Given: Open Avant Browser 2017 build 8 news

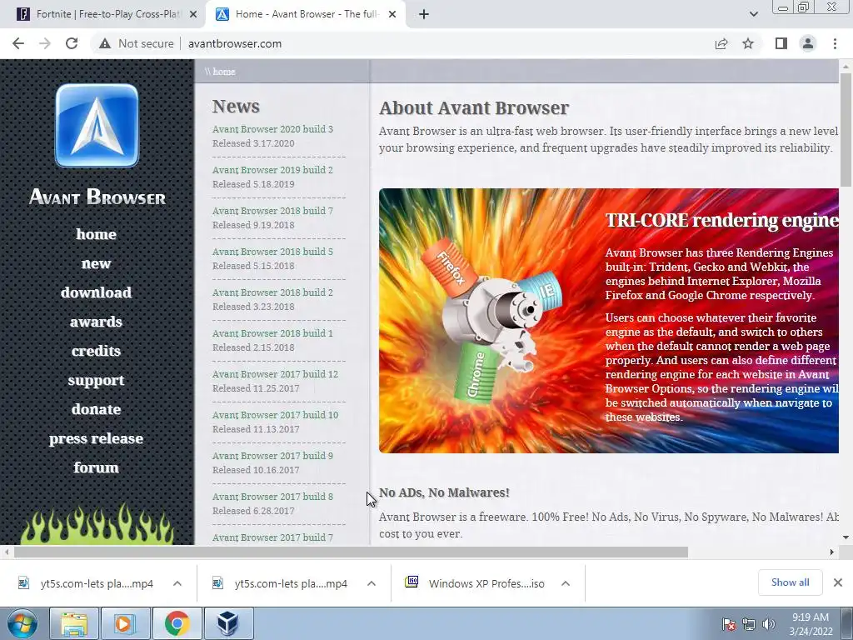Looking at the screenshot, I should point(272,497).
